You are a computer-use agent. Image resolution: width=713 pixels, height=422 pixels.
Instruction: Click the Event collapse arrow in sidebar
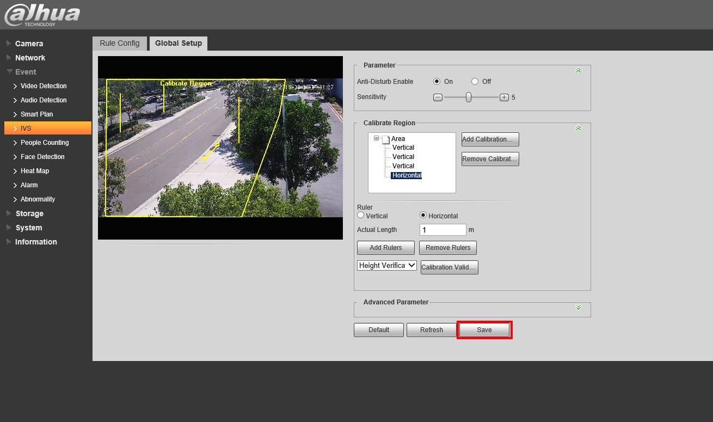click(9, 72)
